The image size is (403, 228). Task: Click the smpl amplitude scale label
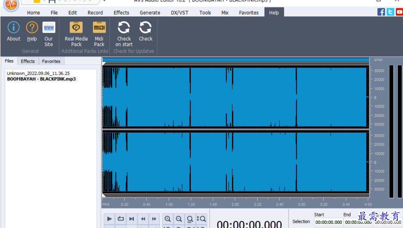tap(378, 59)
